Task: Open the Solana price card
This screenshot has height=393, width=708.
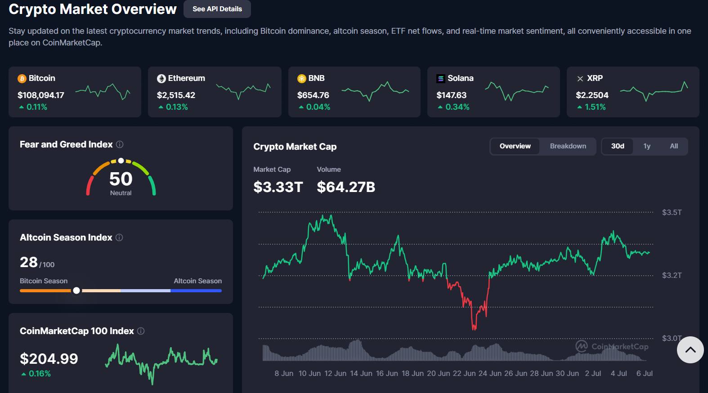Action: tap(493, 92)
